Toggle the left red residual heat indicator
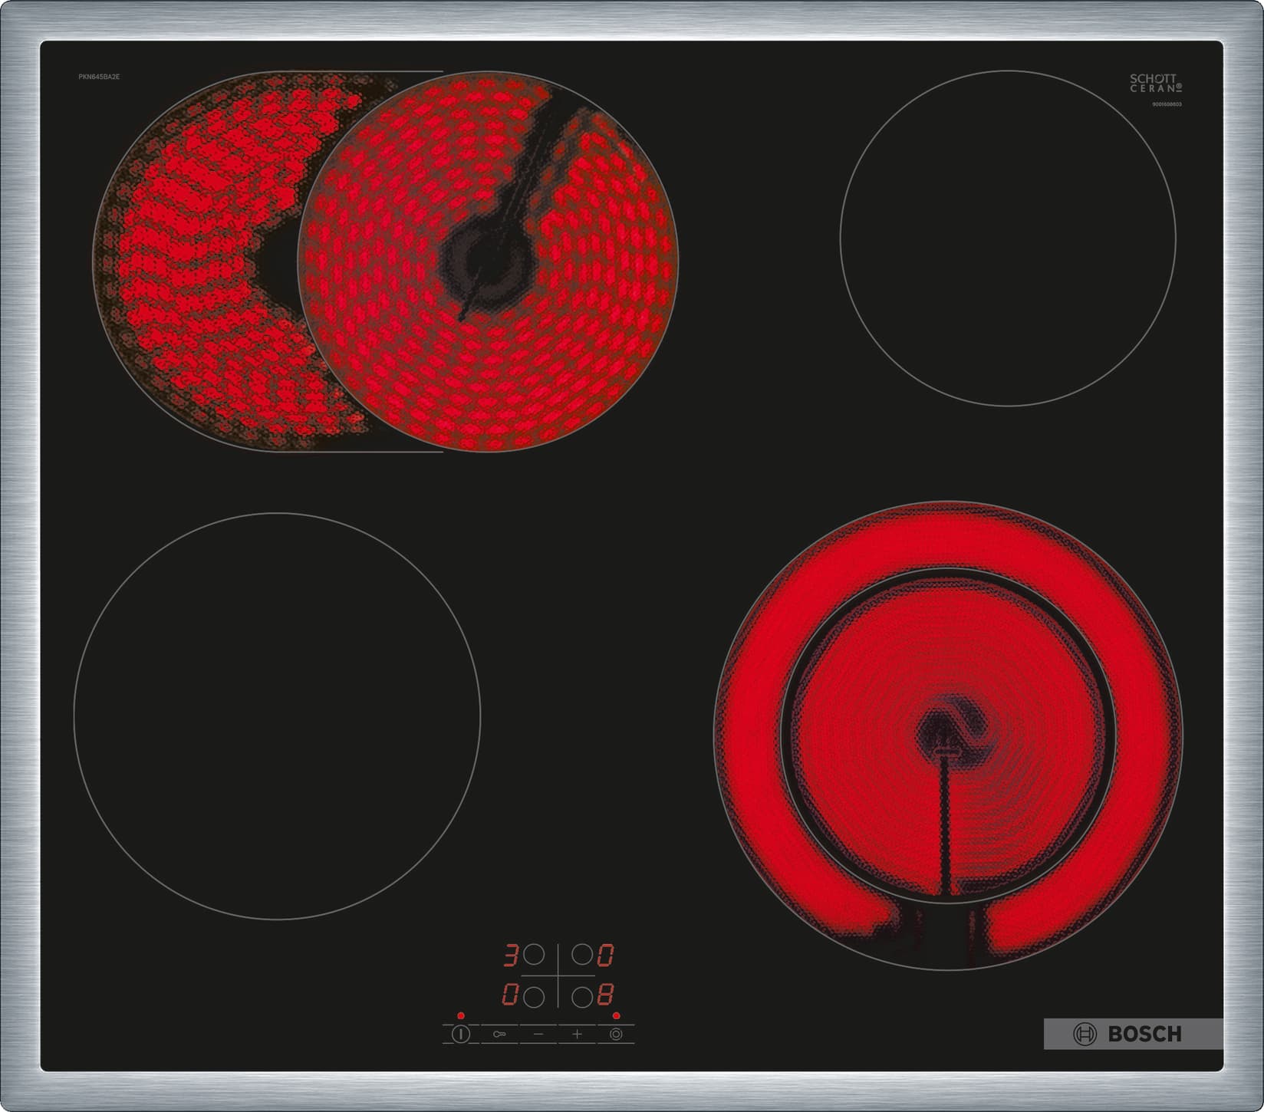The image size is (1264, 1112). click(460, 1016)
